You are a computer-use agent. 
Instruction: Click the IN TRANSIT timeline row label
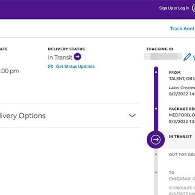coord(180,136)
